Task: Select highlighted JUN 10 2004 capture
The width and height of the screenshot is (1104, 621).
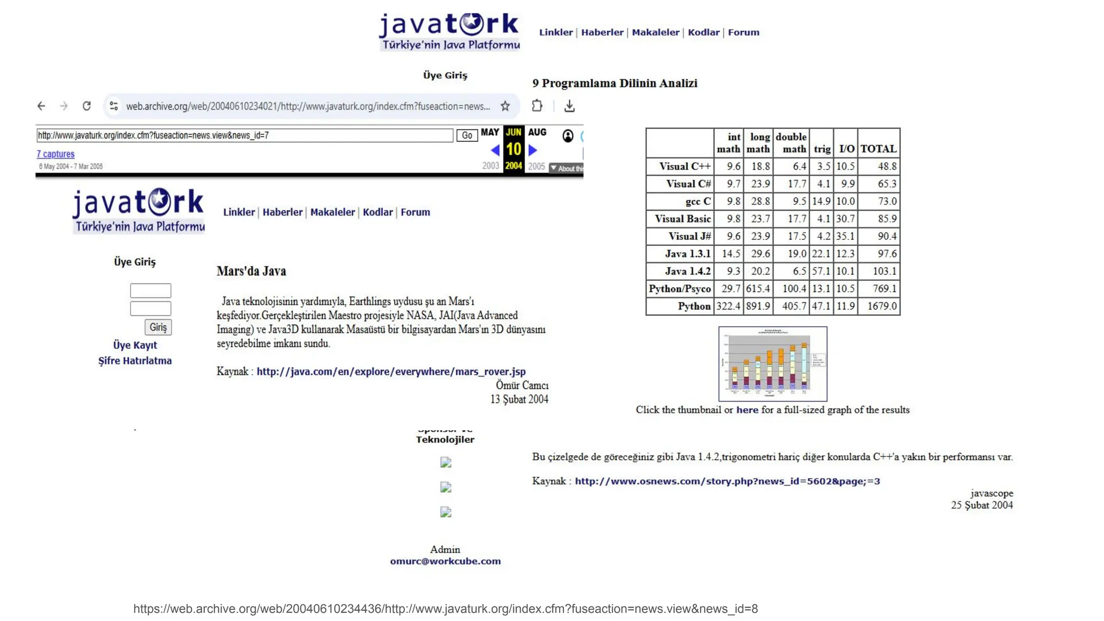Action: pos(513,149)
